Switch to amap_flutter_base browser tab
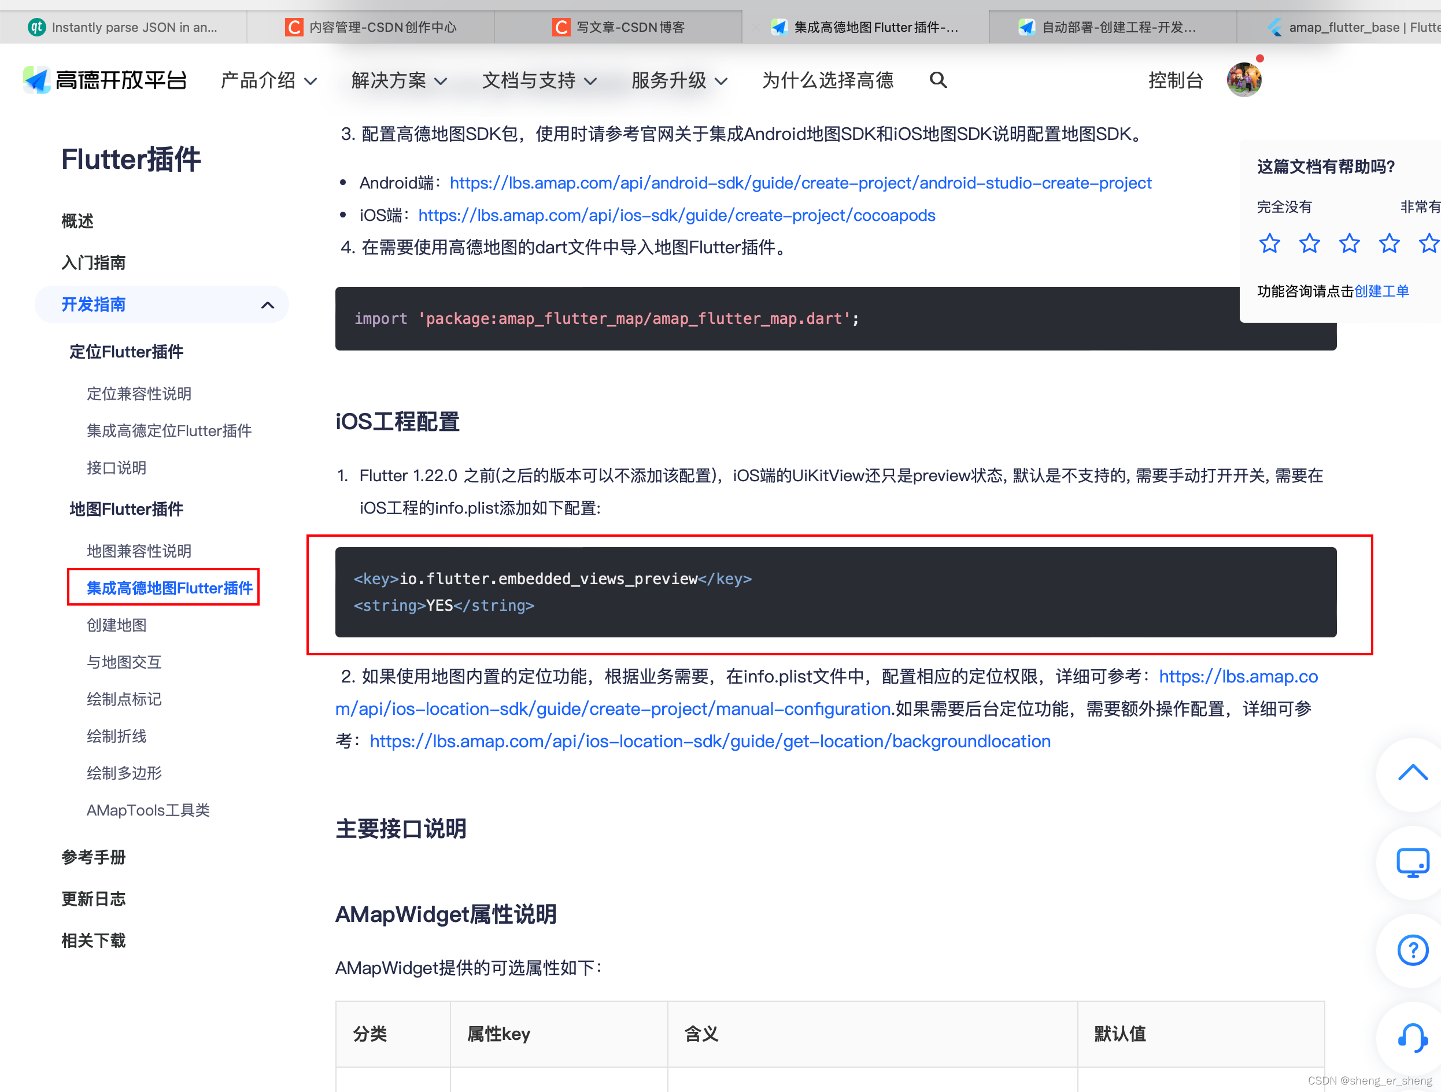The height and width of the screenshot is (1092, 1441). pos(1339,27)
